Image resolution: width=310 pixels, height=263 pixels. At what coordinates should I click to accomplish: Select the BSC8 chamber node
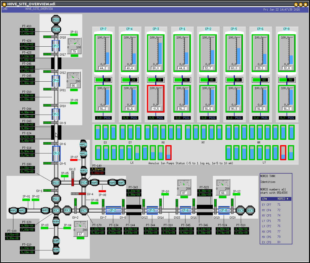point(56,183)
